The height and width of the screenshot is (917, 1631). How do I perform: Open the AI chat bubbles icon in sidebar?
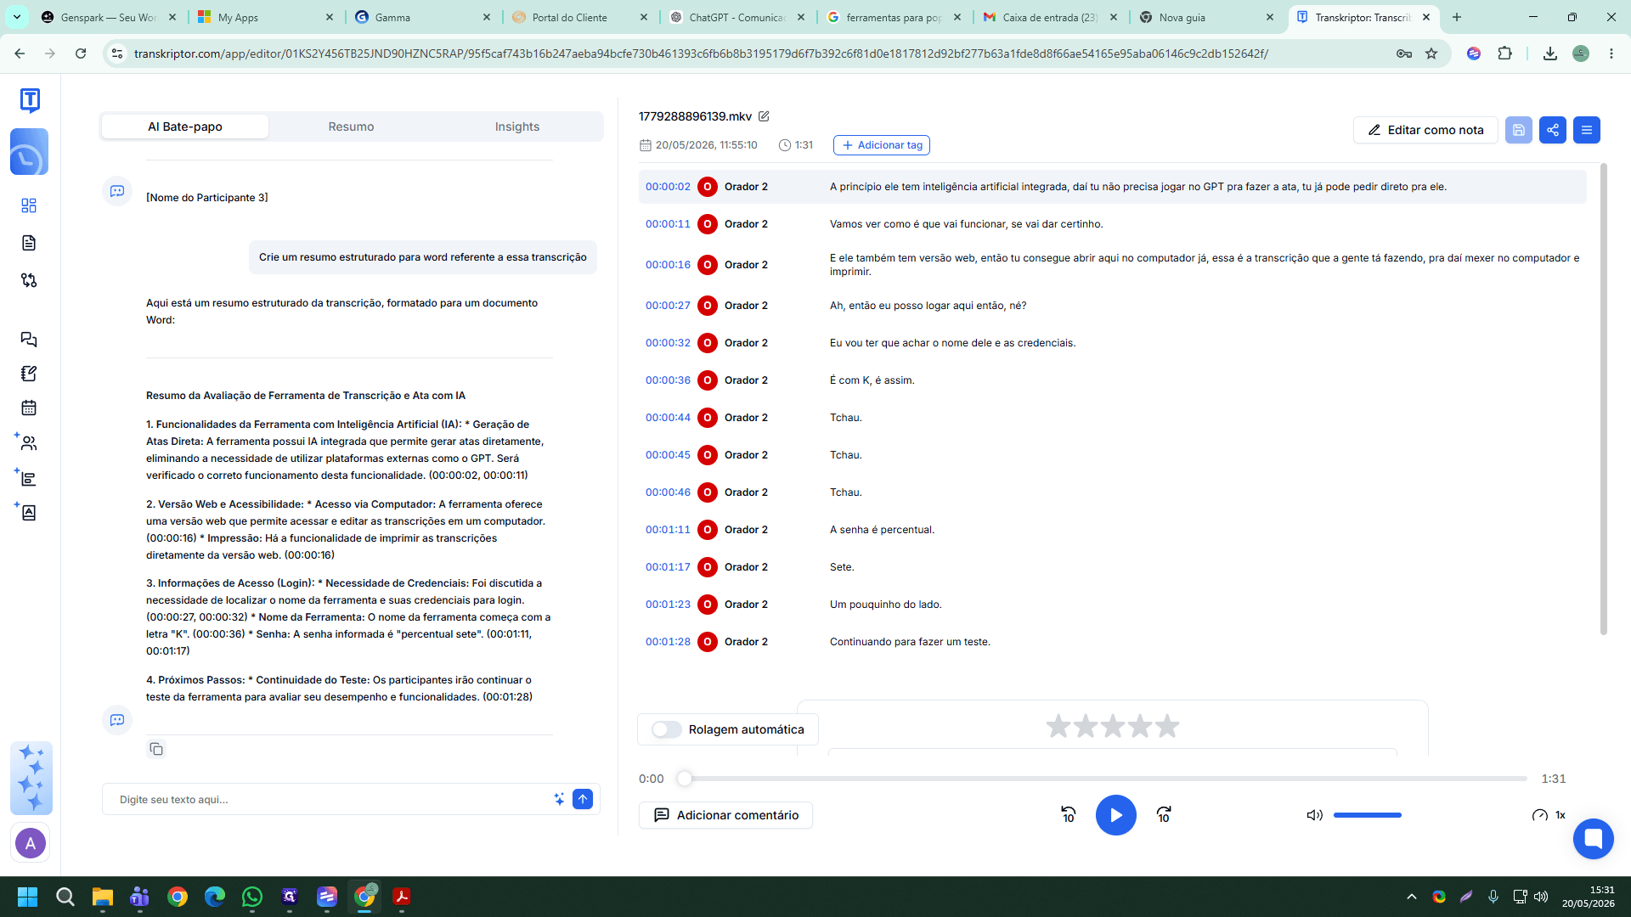pos(29,340)
